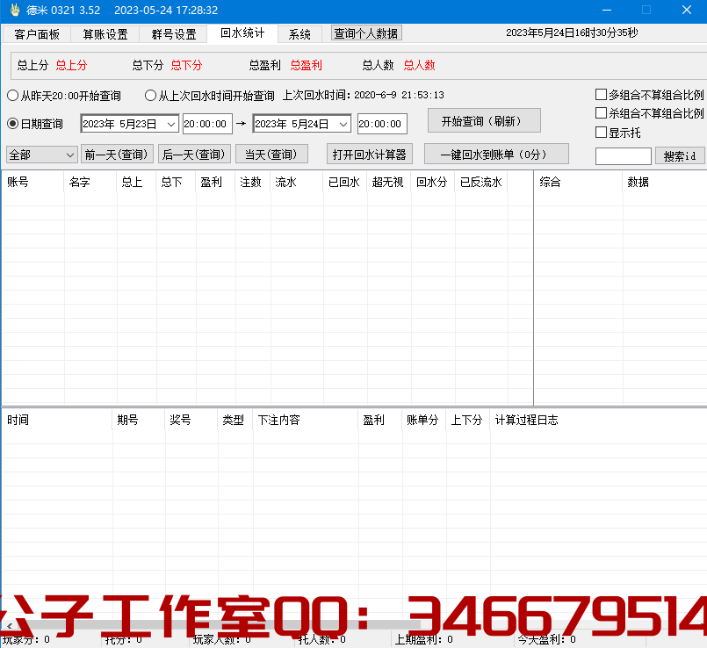
Task: Click the 查询个人数据 button
Action: [366, 33]
